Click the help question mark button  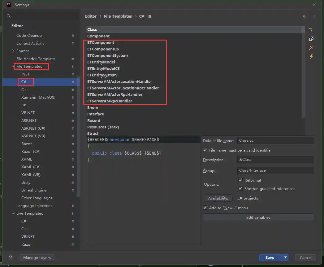pos(11,257)
